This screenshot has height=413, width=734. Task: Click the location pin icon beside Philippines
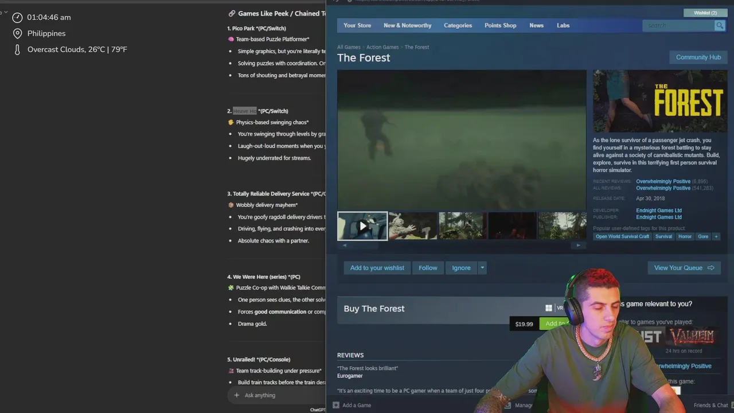(17, 33)
